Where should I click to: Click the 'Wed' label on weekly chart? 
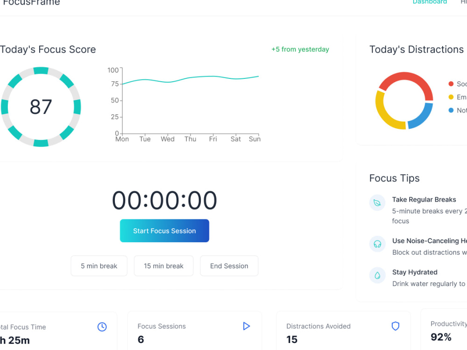[168, 139]
